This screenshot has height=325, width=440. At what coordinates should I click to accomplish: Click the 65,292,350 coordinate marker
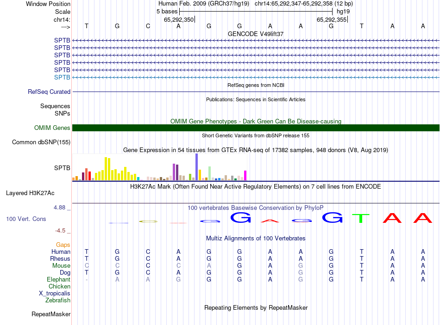179,19
